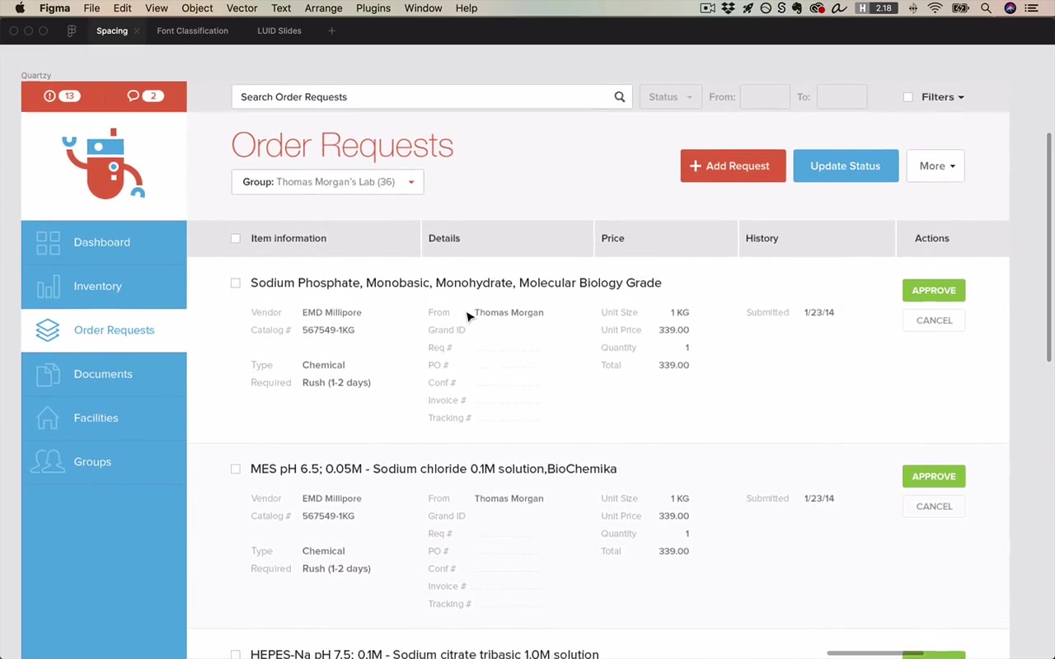Click the comments bubble icon showing 2
The width and height of the screenshot is (1055, 659).
click(133, 96)
